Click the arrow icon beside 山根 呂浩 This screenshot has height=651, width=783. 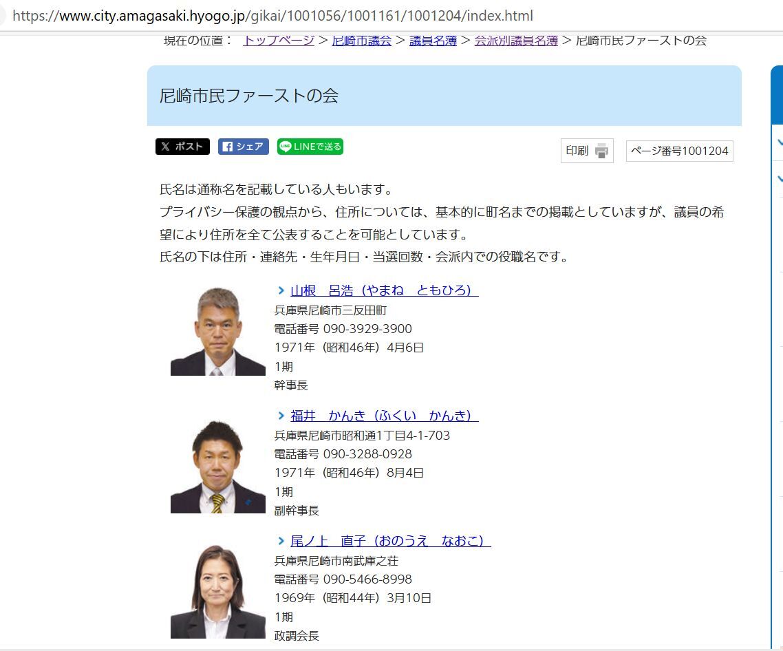(x=281, y=290)
